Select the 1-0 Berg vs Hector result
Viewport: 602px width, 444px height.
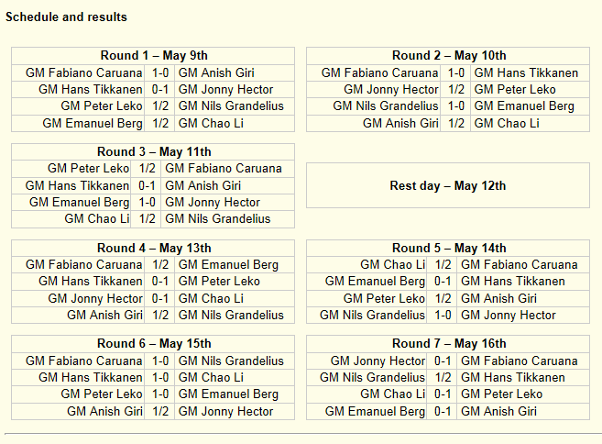coord(147,202)
